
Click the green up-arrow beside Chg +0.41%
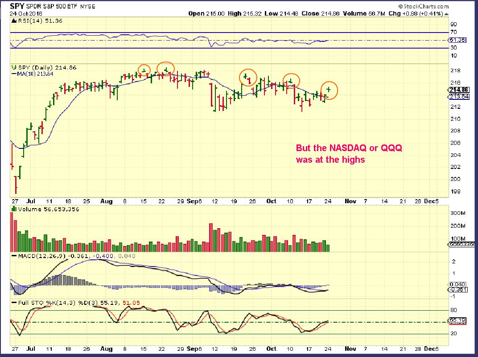[447, 14]
